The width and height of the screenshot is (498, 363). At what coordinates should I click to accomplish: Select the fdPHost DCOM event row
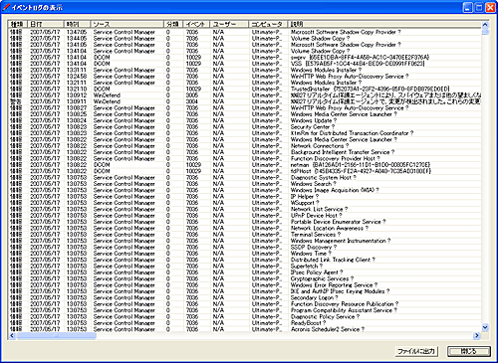click(x=245, y=171)
